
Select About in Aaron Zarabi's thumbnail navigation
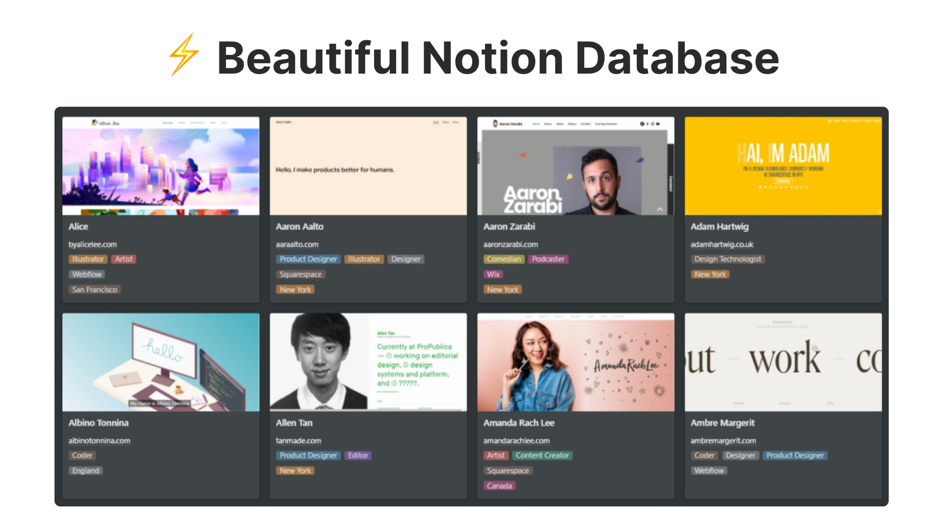pos(560,124)
